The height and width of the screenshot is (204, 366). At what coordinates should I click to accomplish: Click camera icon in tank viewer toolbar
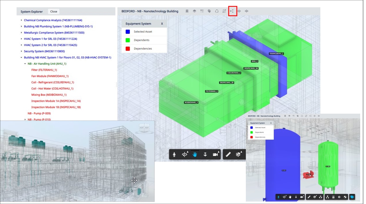pos(302,197)
